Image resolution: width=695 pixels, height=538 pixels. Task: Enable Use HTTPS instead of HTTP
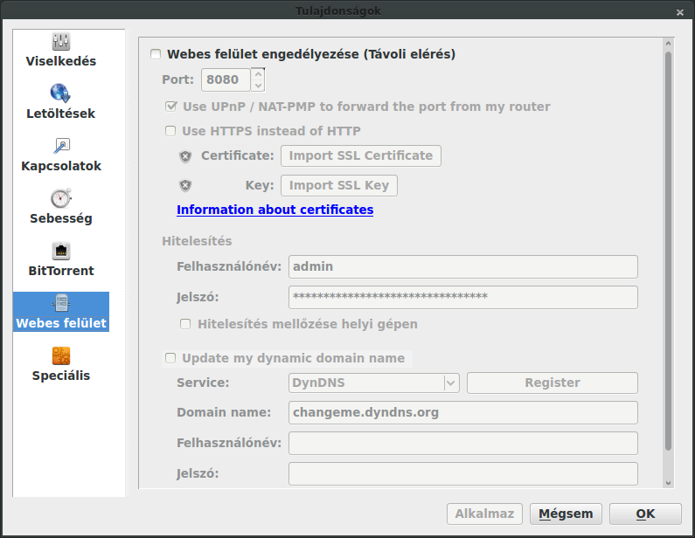(170, 131)
